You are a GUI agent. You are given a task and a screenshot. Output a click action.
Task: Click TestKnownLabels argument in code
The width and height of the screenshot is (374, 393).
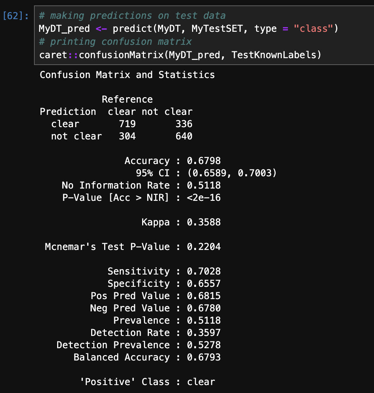click(273, 55)
